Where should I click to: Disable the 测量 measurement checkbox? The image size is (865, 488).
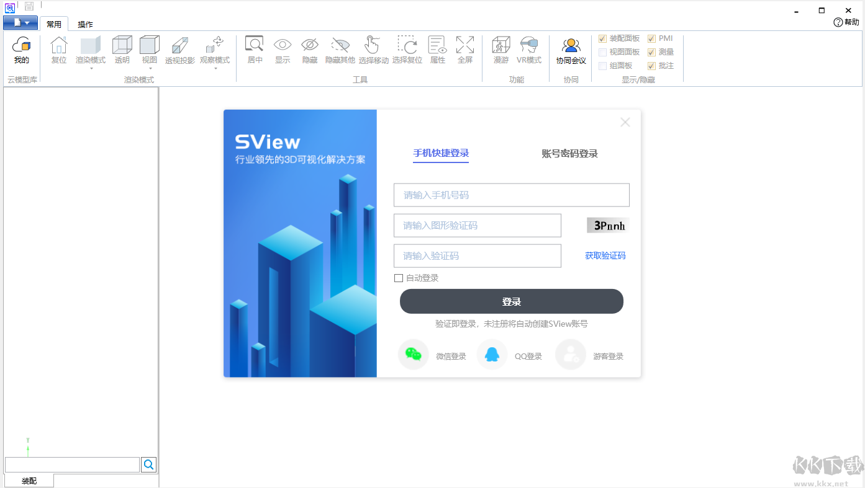pos(651,51)
